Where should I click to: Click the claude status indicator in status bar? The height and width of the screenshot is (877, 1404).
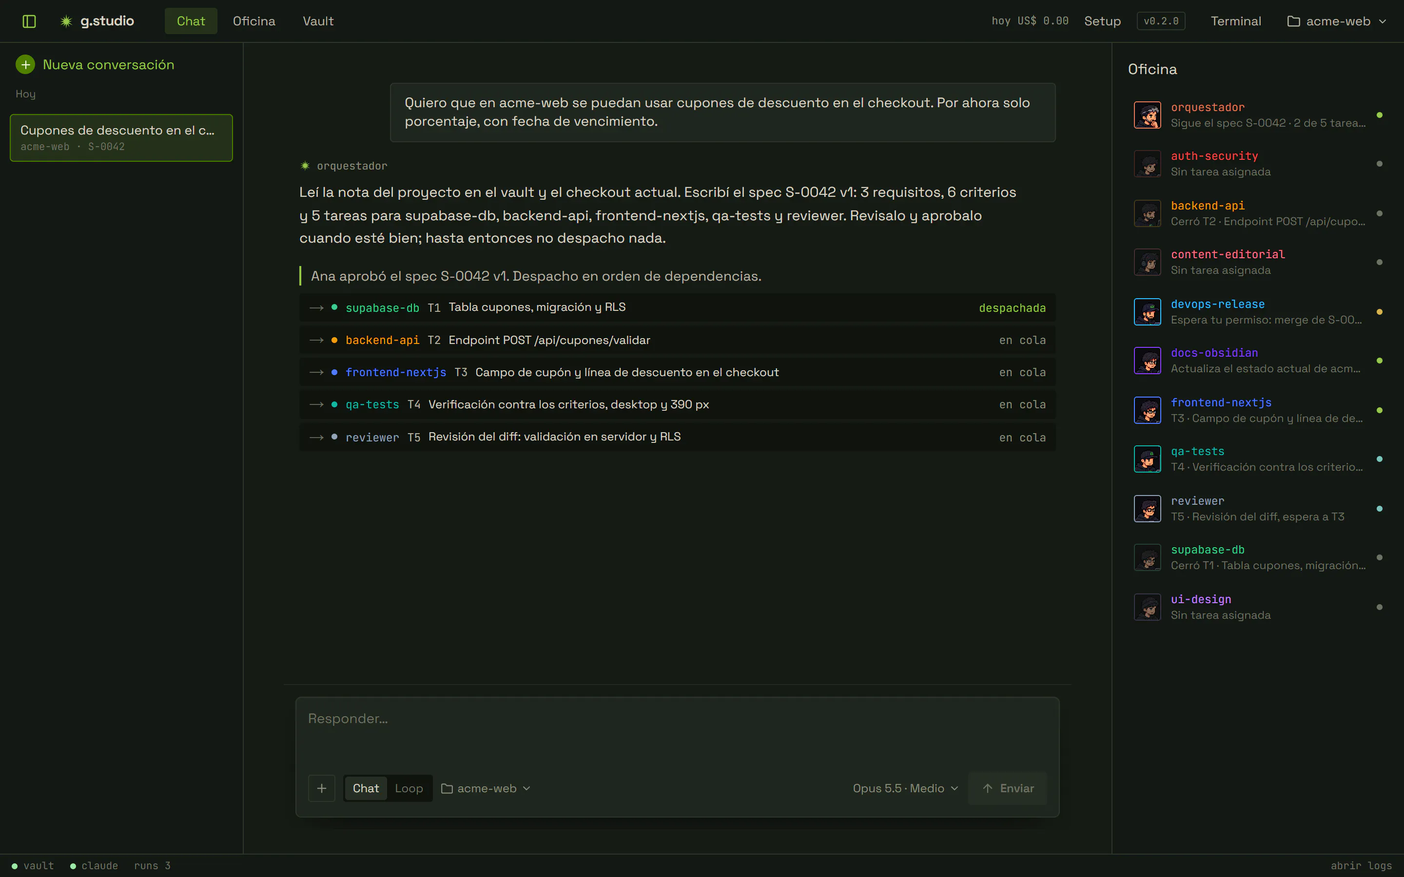[94, 865]
